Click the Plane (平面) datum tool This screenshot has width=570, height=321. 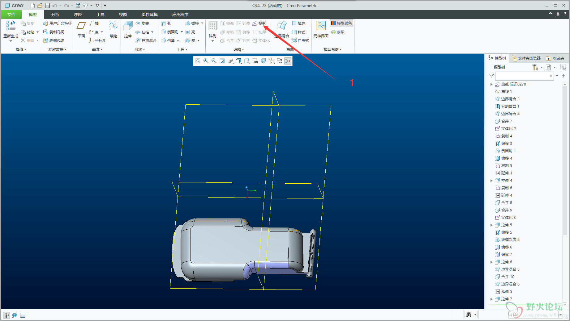[x=81, y=30]
